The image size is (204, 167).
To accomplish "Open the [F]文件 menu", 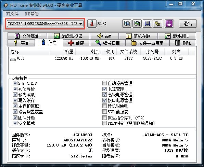I will point(12,14).
